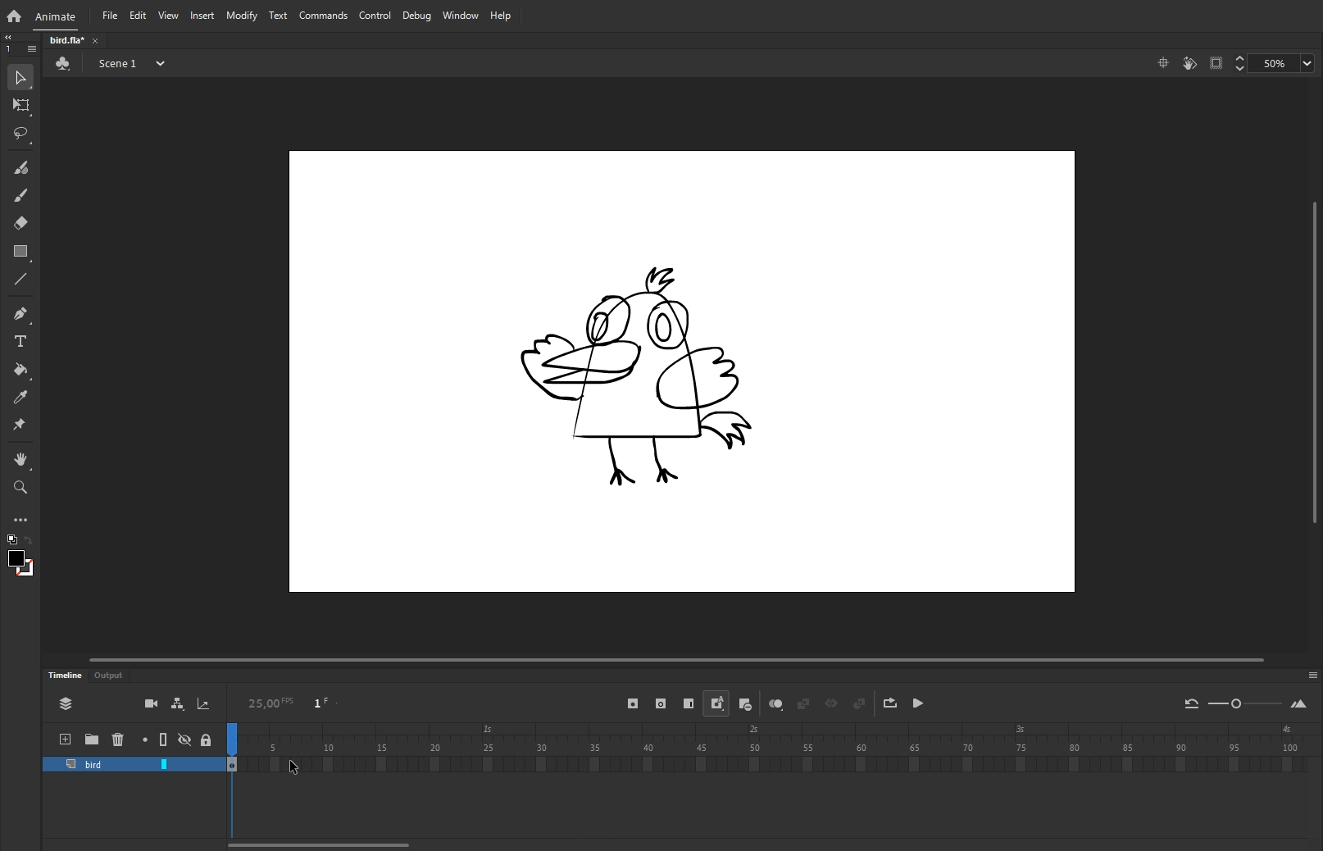The image size is (1323, 851).
Task: Open the Modify menu
Action: [x=242, y=16]
